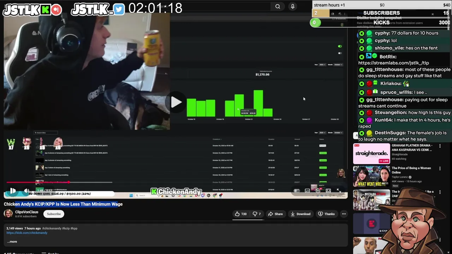Click the green enabled toggle in dashboard
Image resolution: width=452 pixels, height=254 pixels.
[x=340, y=46]
